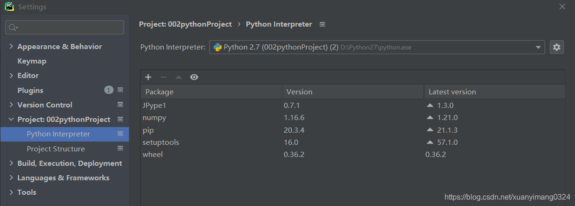
Task: Collapse the Project: 002pythonProject section
Action: point(11,120)
